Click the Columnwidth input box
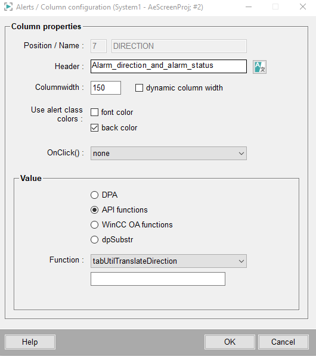Screen dimensions: 316x356 click(106, 88)
